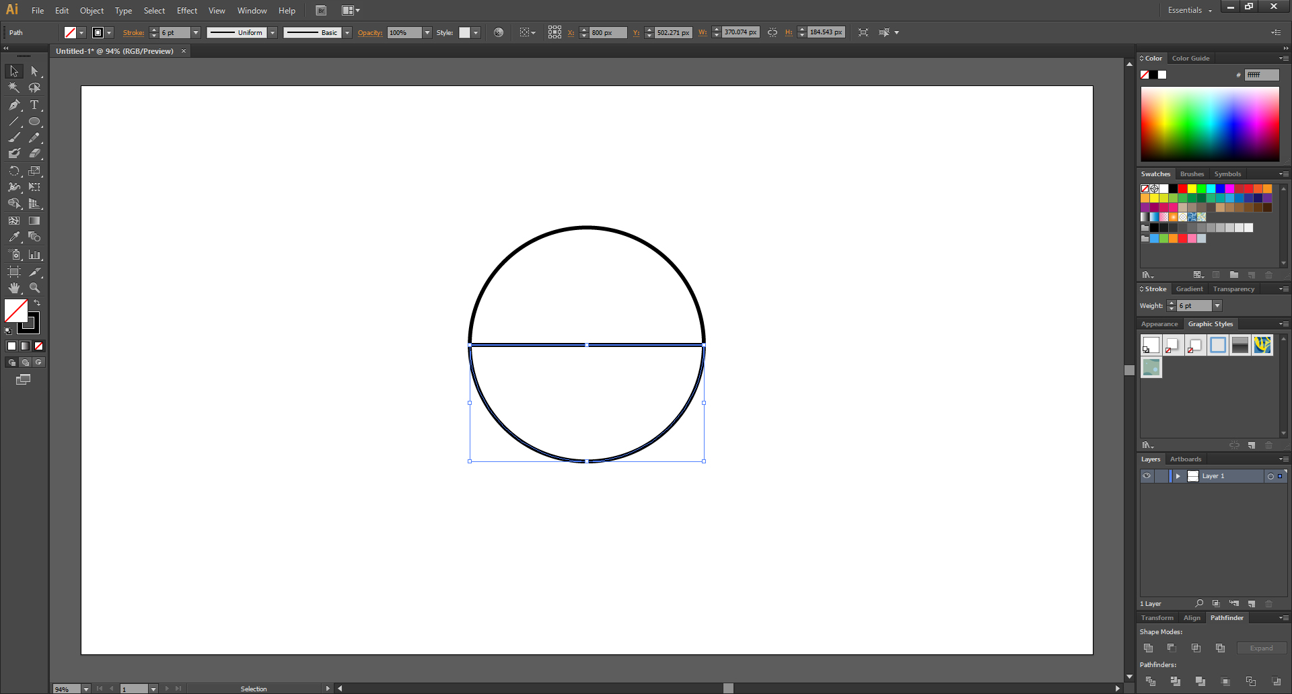Click Create New Layer button in Layers panel
Image resolution: width=1292 pixels, height=694 pixels.
(x=1252, y=604)
